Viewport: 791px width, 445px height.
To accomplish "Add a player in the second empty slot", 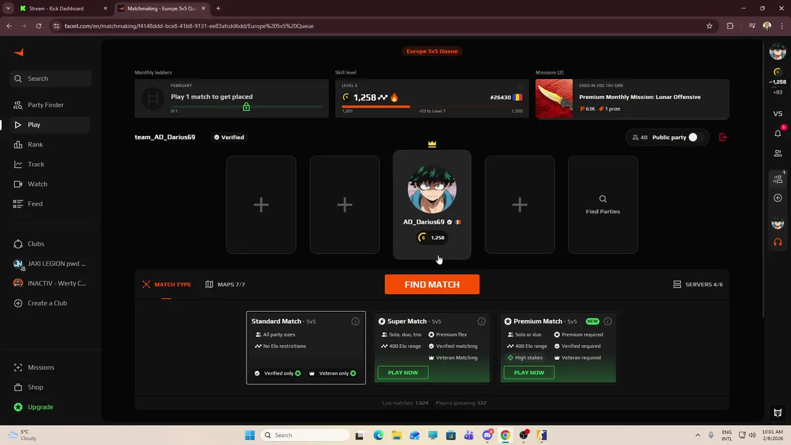I will click(345, 205).
